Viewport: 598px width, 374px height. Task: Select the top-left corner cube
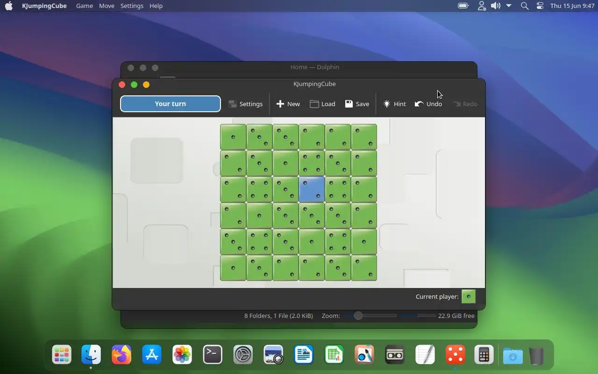233,137
